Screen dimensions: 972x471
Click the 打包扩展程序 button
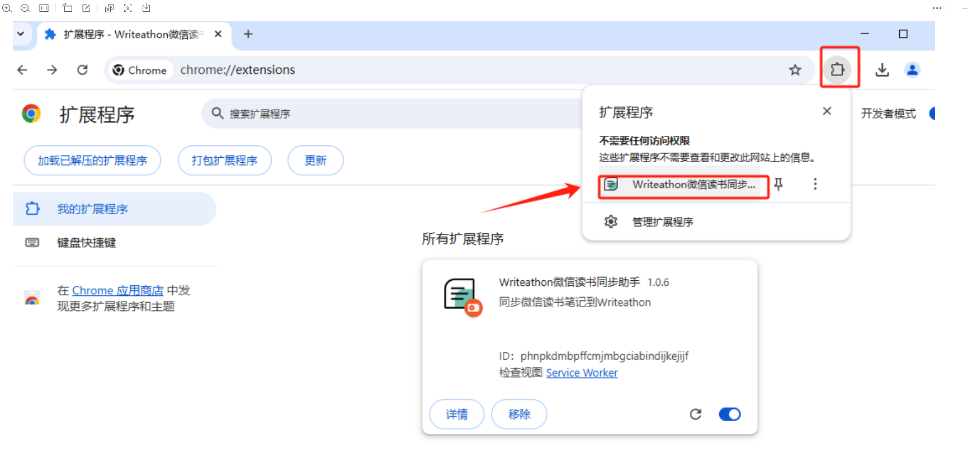pyautogui.click(x=224, y=161)
